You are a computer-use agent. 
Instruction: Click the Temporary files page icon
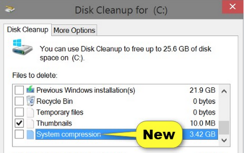30,112
